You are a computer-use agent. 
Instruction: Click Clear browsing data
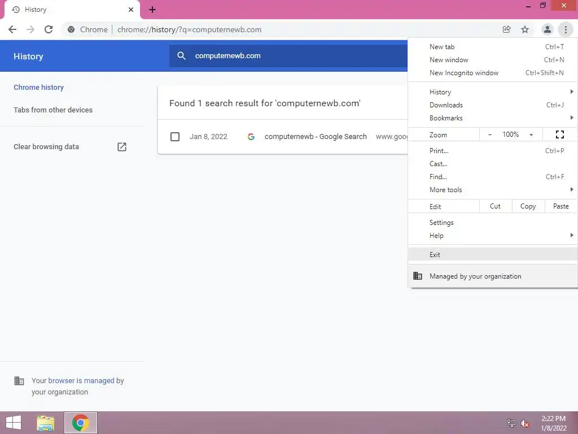(46, 147)
